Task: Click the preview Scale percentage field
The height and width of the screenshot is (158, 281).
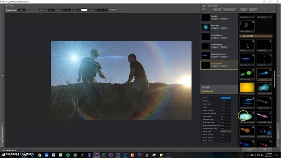Action: (x=67, y=10)
